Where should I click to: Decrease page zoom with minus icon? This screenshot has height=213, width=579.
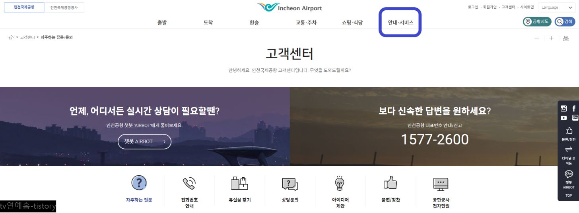537,38
